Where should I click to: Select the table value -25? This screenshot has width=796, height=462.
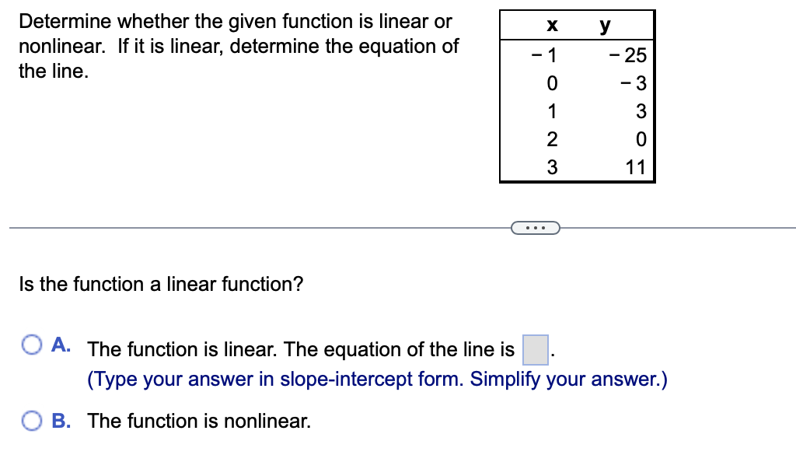point(627,55)
